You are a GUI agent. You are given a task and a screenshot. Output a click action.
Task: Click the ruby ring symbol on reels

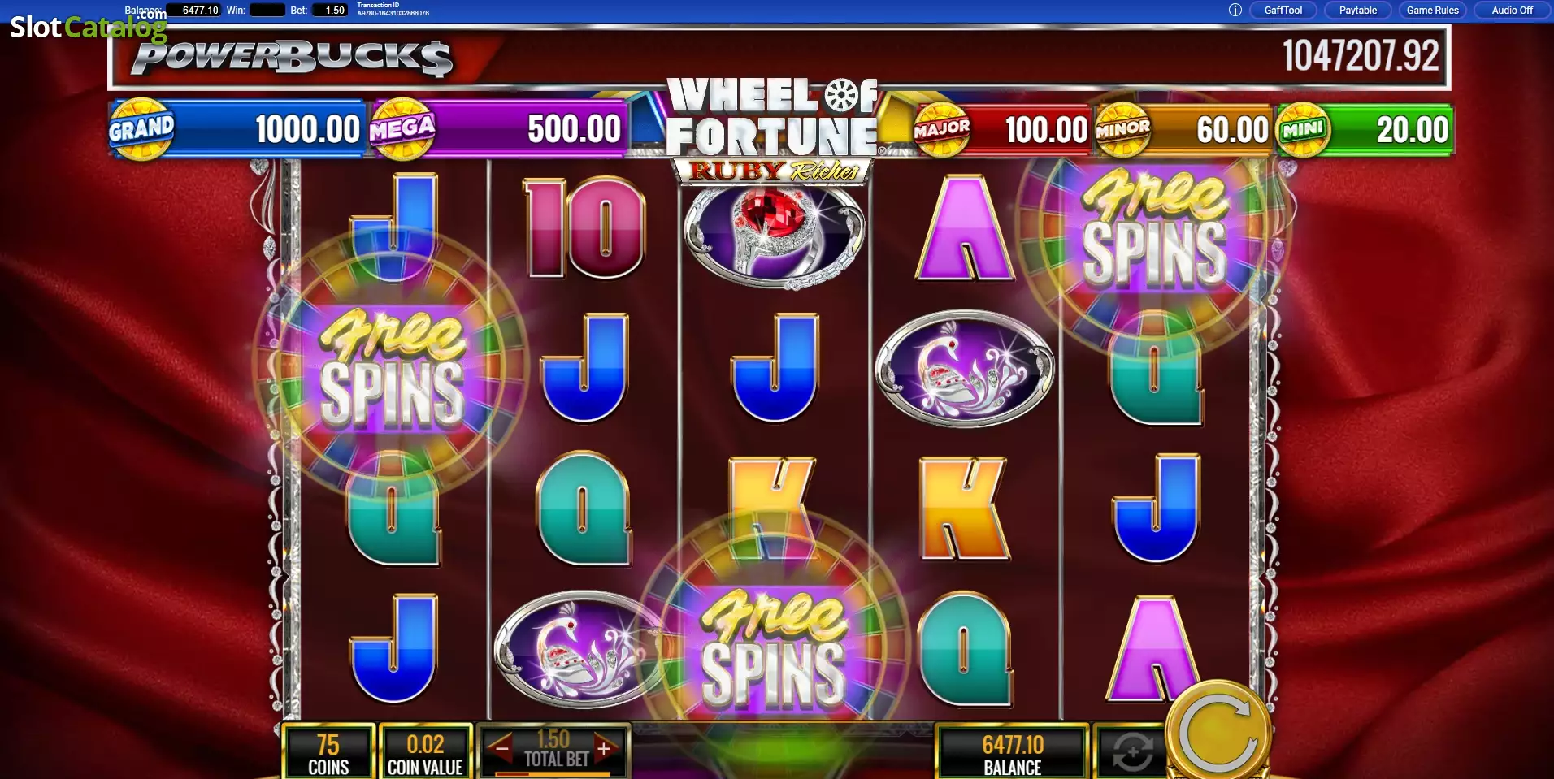[x=774, y=232]
